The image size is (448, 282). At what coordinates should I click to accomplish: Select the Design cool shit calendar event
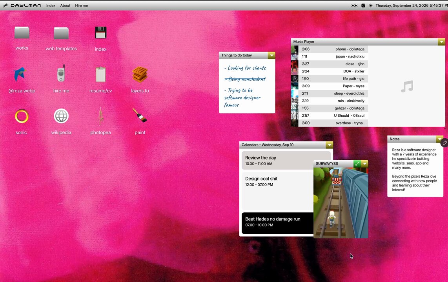coord(277,191)
